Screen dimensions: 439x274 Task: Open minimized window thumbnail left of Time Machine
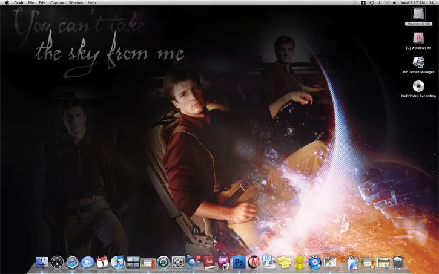click(148, 263)
